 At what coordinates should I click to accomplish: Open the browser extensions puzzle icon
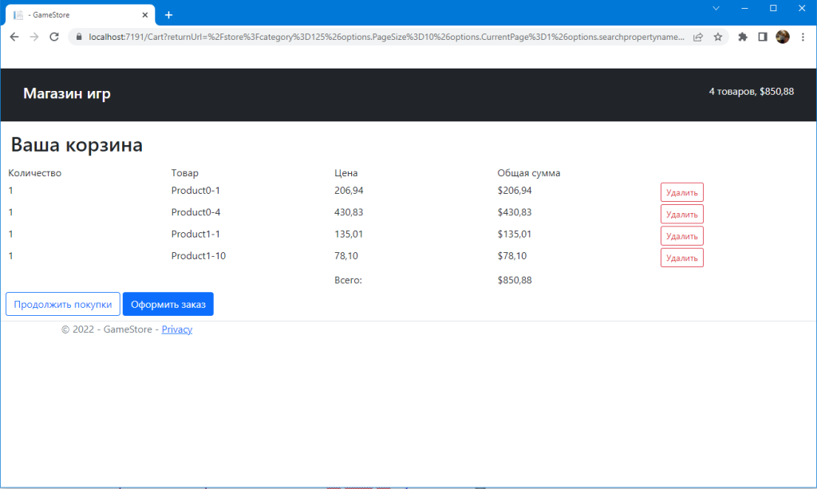click(742, 36)
